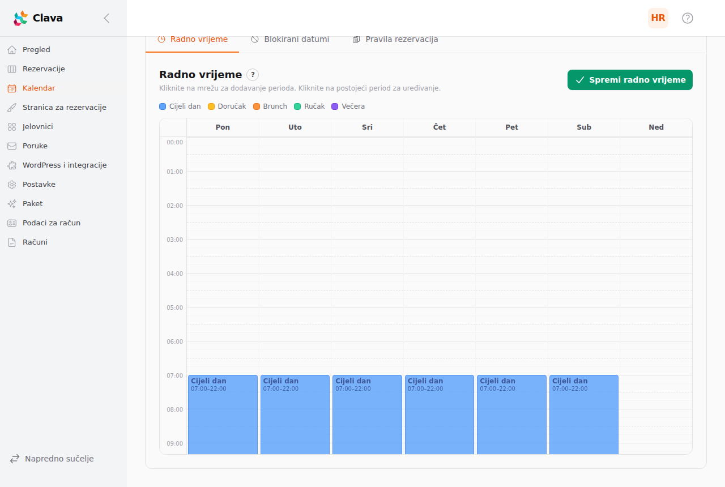Viewport: 725px width, 487px height.
Task: Select the purple Večera legend swatch
Action: click(x=335, y=106)
